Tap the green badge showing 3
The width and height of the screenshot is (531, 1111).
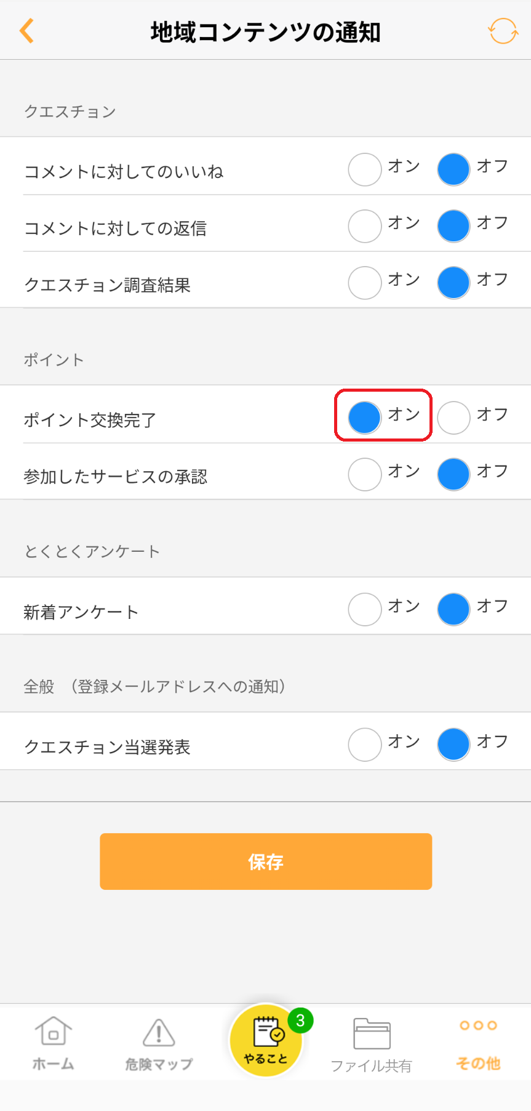click(300, 1020)
